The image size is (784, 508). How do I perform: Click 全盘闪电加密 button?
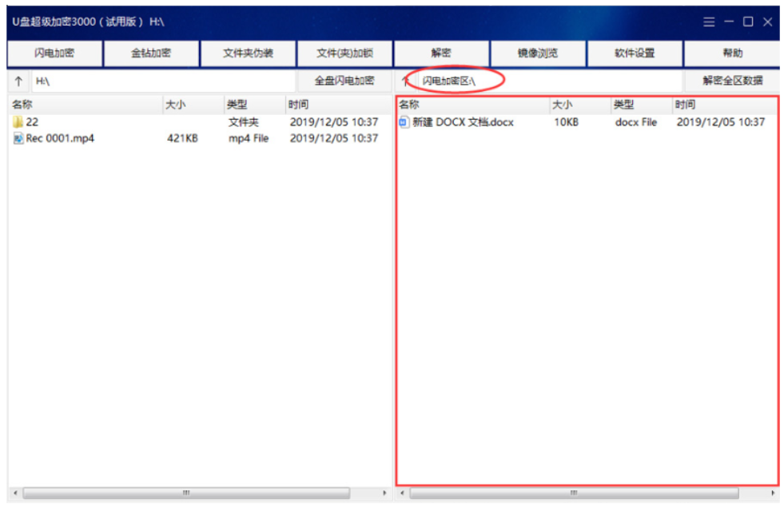point(344,81)
